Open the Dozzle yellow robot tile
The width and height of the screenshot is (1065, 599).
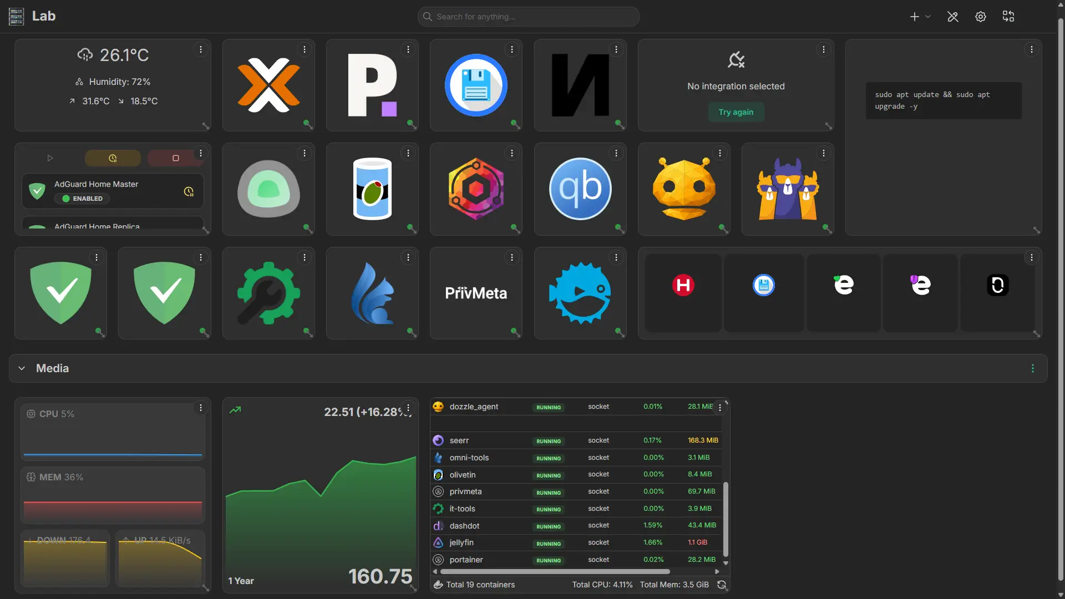[x=684, y=189]
